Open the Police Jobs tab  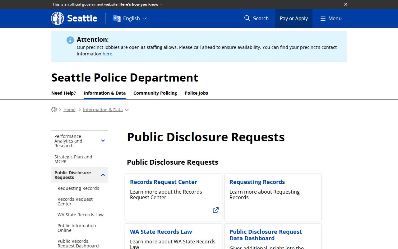[x=196, y=93]
